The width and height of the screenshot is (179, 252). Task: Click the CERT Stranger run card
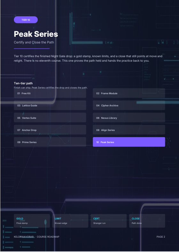point(109,221)
